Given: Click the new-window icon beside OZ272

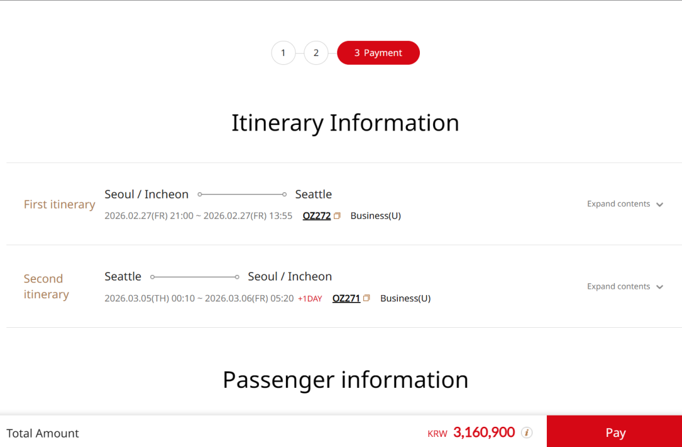Looking at the screenshot, I should (337, 216).
